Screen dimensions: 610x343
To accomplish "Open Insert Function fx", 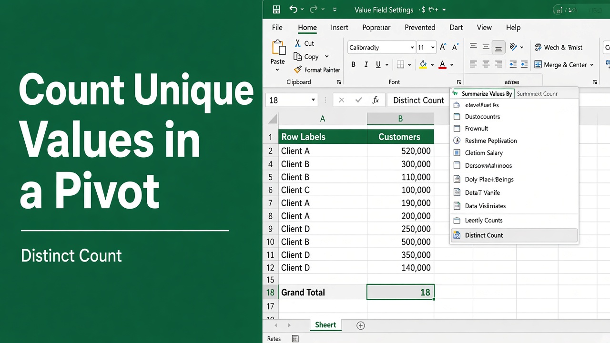I will [x=376, y=100].
